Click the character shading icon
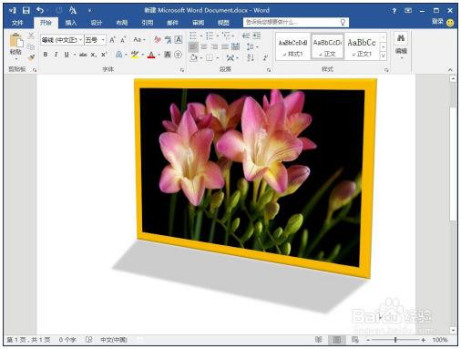461x349 pixels. pyautogui.click(x=168, y=55)
